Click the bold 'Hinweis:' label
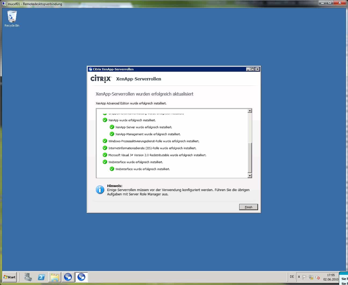The image size is (348, 285). pyautogui.click(x=115, y=186)
